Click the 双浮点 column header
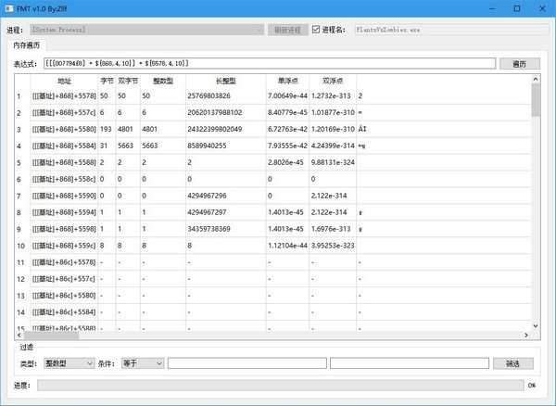The width and height of the screenshot is (556, 406). coord(333,81)
